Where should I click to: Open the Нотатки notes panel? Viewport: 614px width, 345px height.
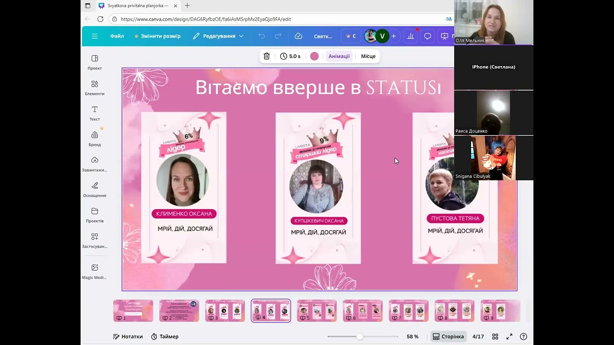[x=128, y=336]
